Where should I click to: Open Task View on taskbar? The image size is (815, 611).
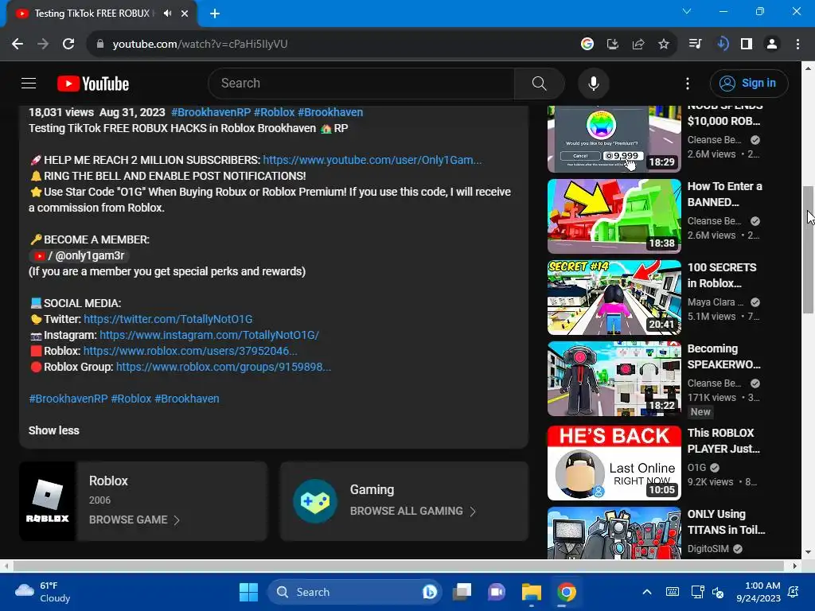tap(462, 592)
